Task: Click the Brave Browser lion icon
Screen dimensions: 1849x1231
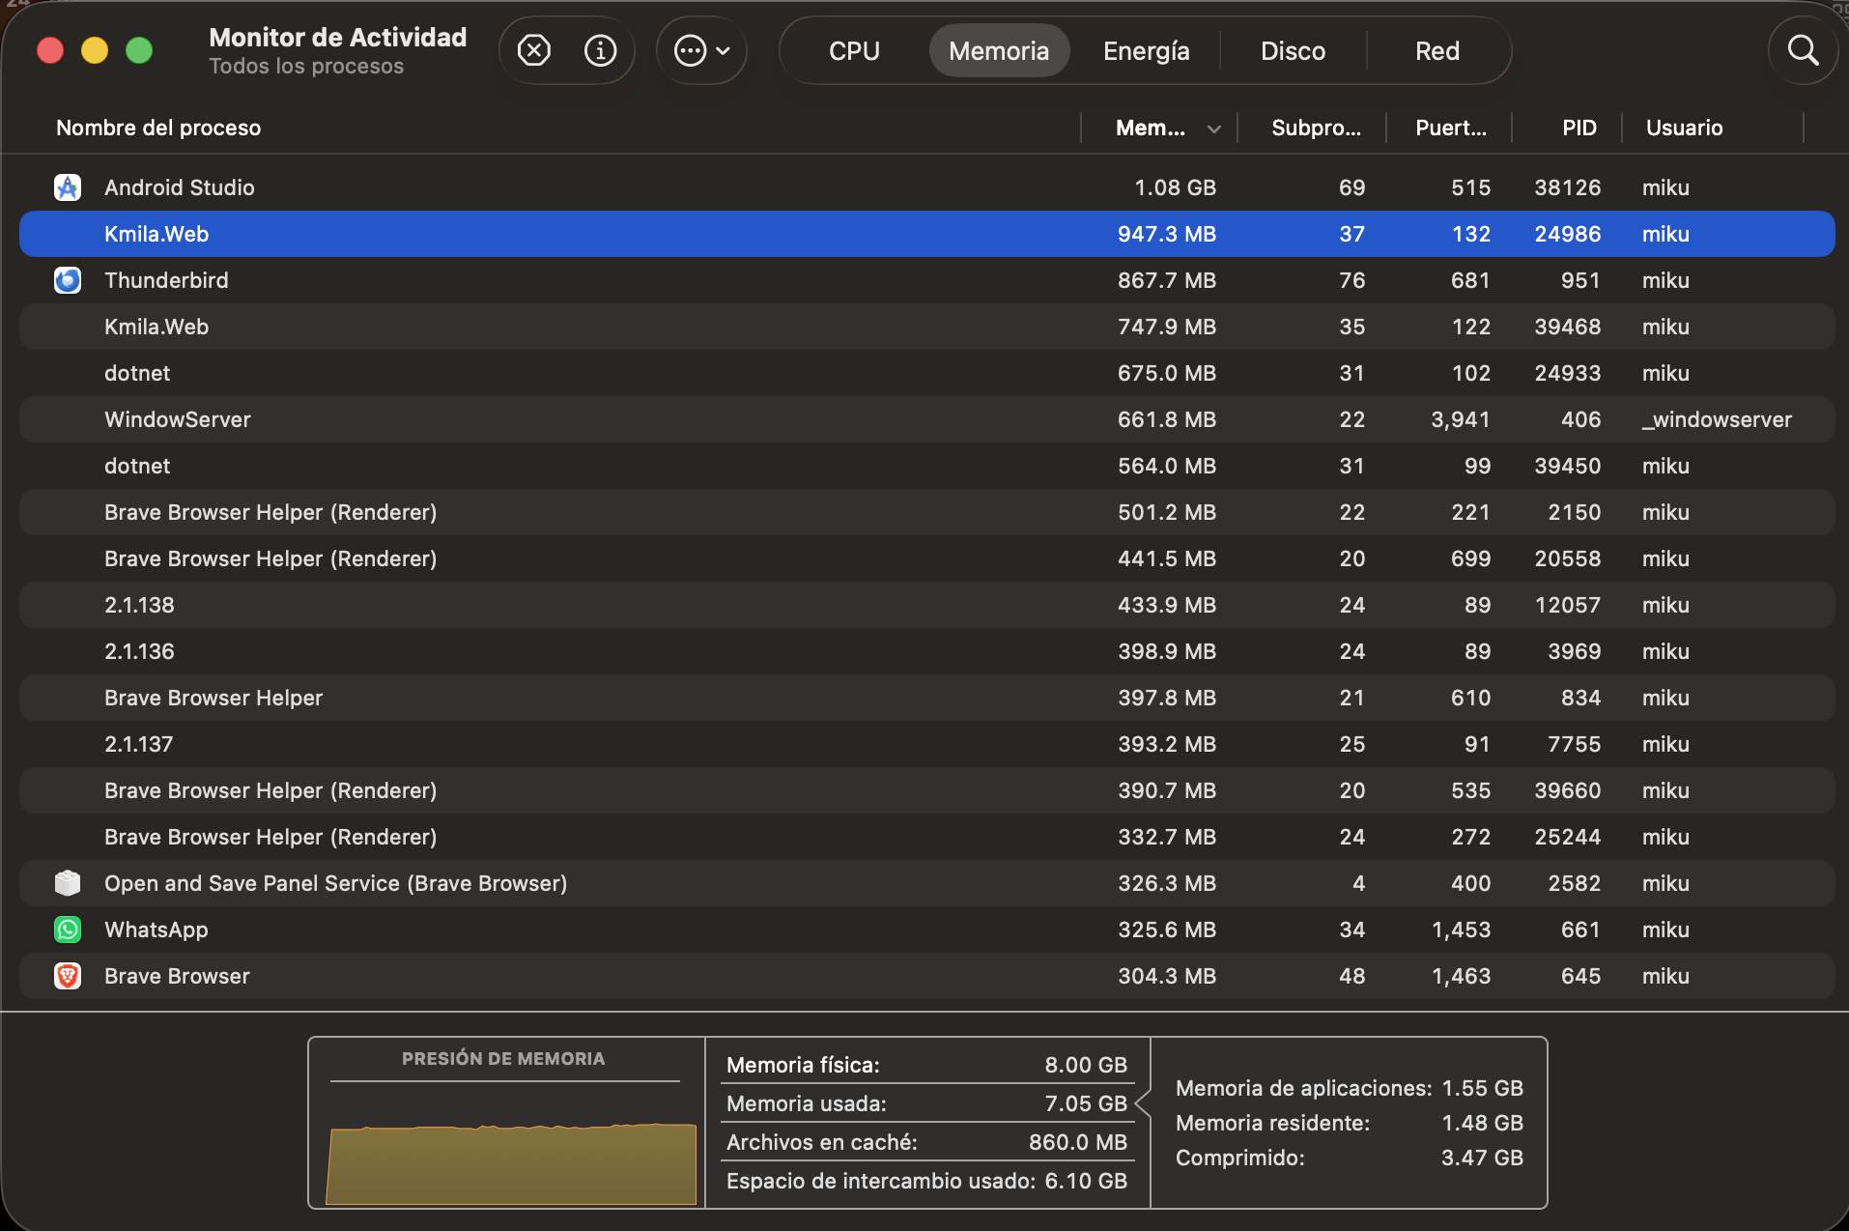Action: click(x=68, y=976)
